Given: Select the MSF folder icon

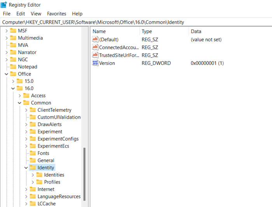Looking at the screenshot, I should (13, 31).
